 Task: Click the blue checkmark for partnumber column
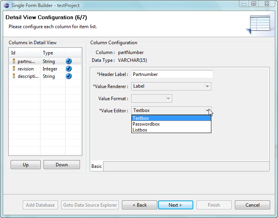coord(69,61)
